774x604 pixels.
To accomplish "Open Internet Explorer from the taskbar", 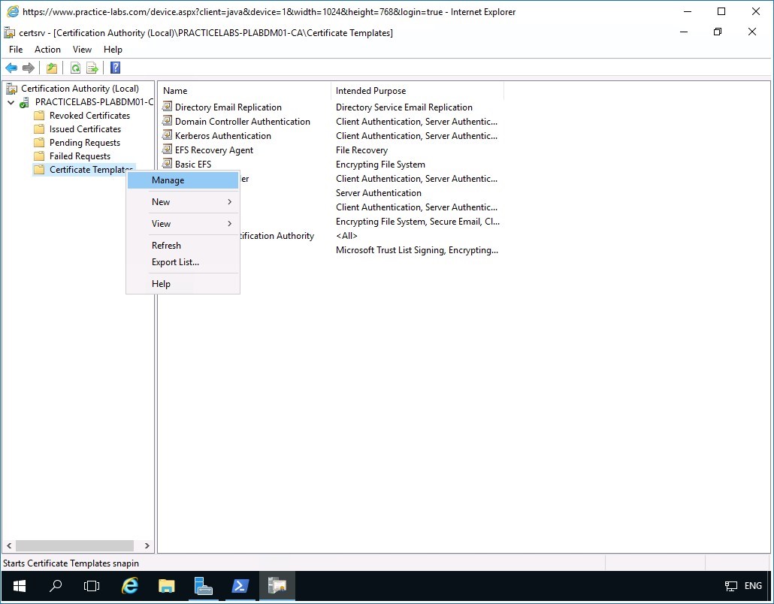I will coord(129,586).
